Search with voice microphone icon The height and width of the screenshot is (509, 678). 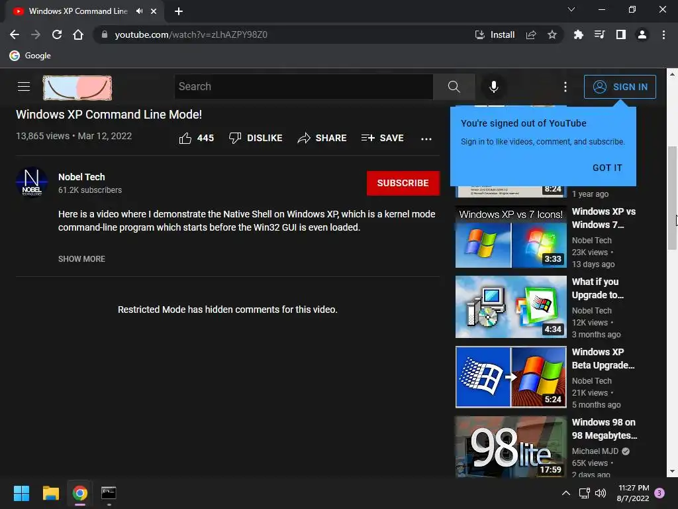tap(493, 87)
